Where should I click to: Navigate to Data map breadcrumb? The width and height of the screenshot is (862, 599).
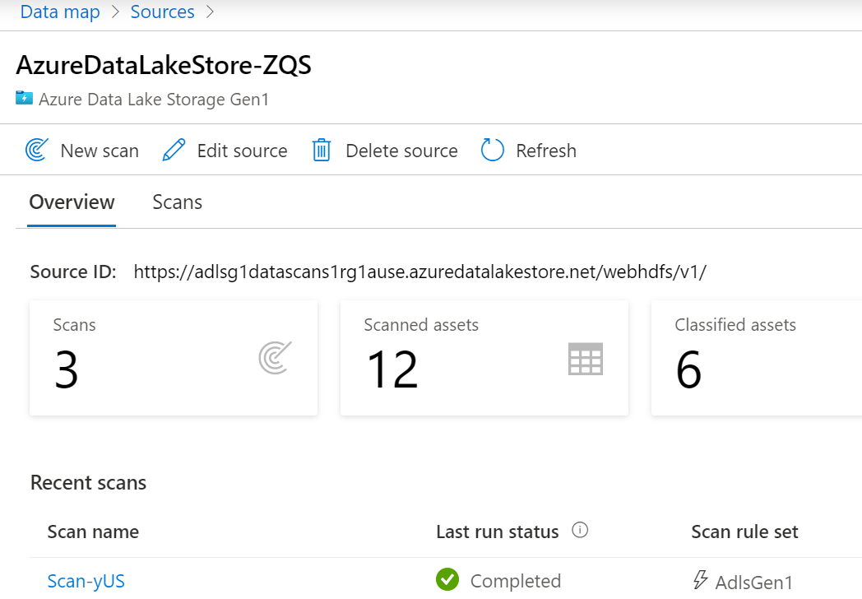(x=60, y=12)
